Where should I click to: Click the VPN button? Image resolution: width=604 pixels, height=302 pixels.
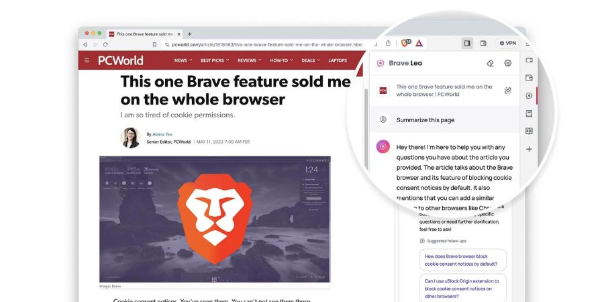[508, 43]
